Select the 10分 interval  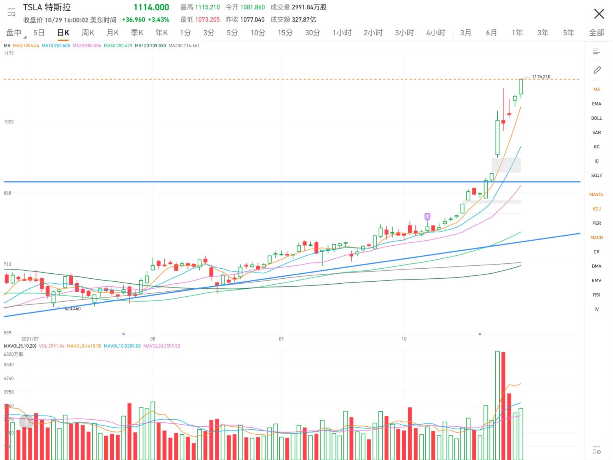pyautogui.click(x=258, y=33)
